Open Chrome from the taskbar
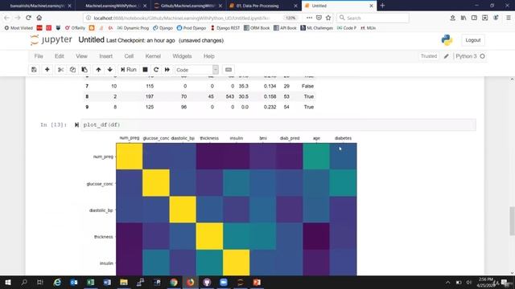This screenshot has width=515, height=289. pos(174,282)
